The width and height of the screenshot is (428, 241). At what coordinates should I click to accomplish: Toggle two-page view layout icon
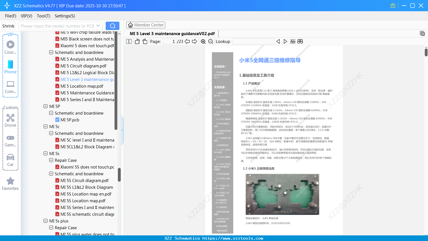[129, 42]
